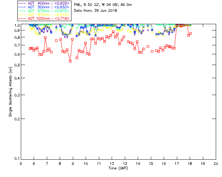Click the red dashed line sample in the legend
This screenshot has width=222, height=177.
coord(22,18)
